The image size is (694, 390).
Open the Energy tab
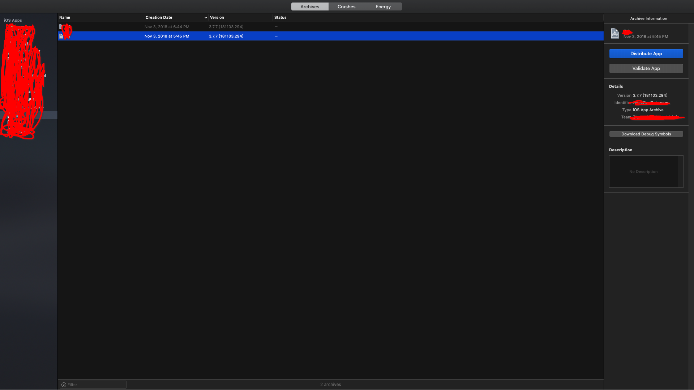(383, 6)
